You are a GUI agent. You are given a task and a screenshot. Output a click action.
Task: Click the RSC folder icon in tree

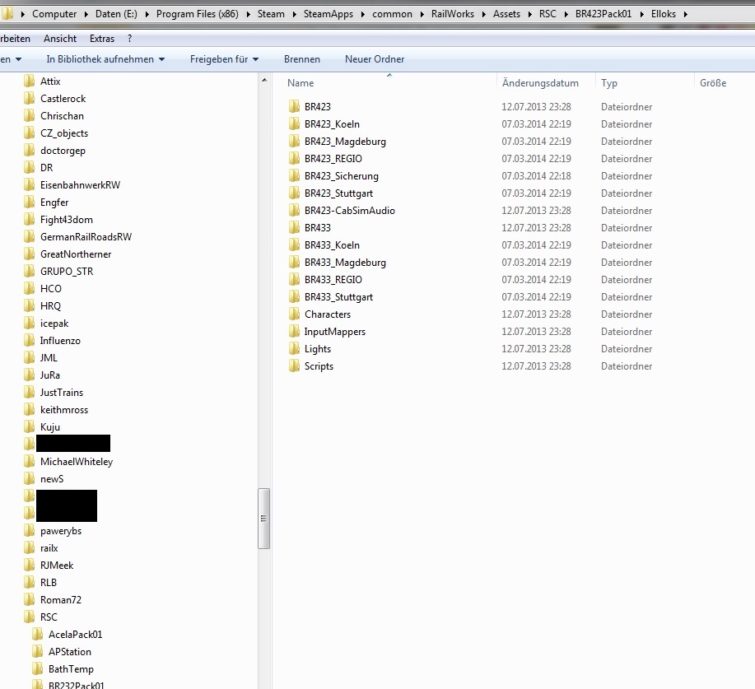30,617
